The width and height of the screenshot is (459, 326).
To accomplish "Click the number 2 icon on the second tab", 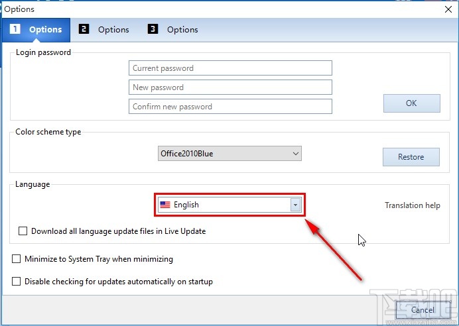I will [x=84, y=29].
